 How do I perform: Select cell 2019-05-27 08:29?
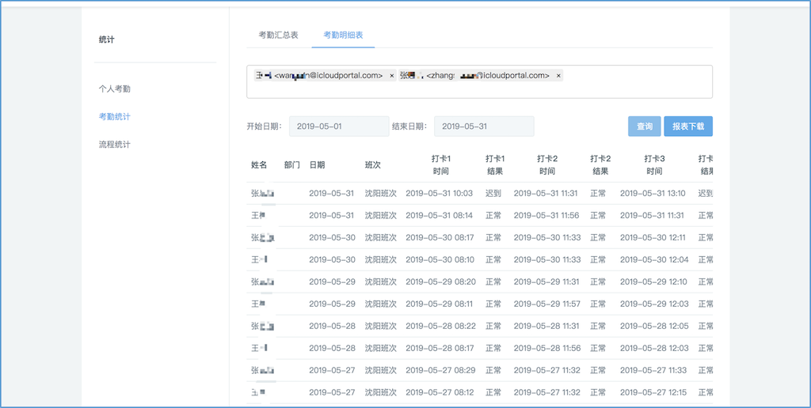[440, 371]
